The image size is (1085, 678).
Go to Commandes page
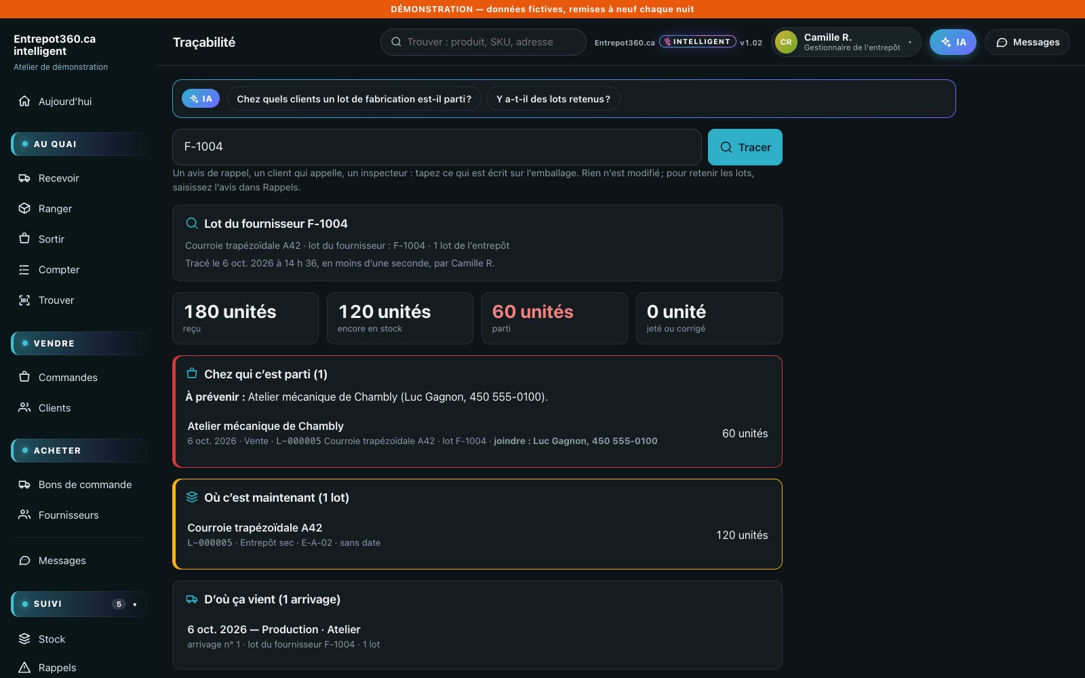79,377
